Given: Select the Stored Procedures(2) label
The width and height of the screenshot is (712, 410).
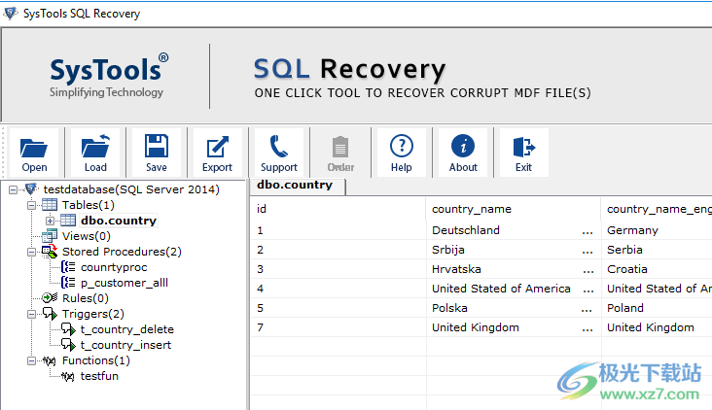Looking at the screenshot, I should click(x=122, y=252).
